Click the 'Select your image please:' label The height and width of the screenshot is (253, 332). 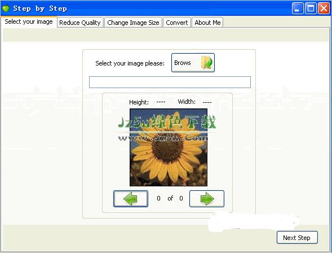coord(130,63)
